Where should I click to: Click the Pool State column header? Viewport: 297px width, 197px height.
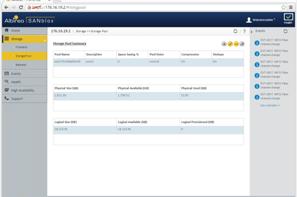pyautogui.click(x=164, y=55)
